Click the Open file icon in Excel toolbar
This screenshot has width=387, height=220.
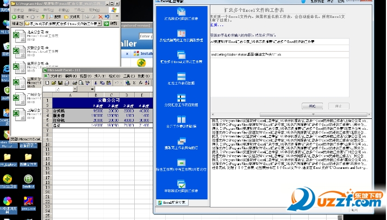pos(54,83)
